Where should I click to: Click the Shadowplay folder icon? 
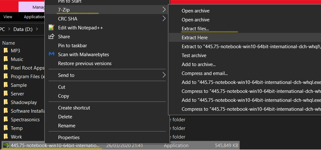(6, 102)
